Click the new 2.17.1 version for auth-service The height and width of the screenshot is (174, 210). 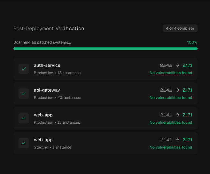point(189,65)
